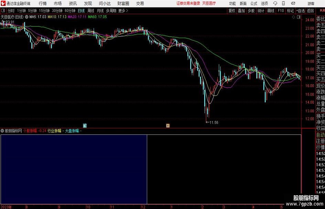Click the MA20: 17.11 indicator value
Image resolution: width=325 pixels, height=209 pixels.
pos(77,17)
